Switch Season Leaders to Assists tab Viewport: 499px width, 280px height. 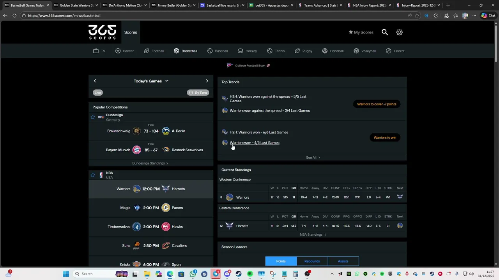click(343, 261)
